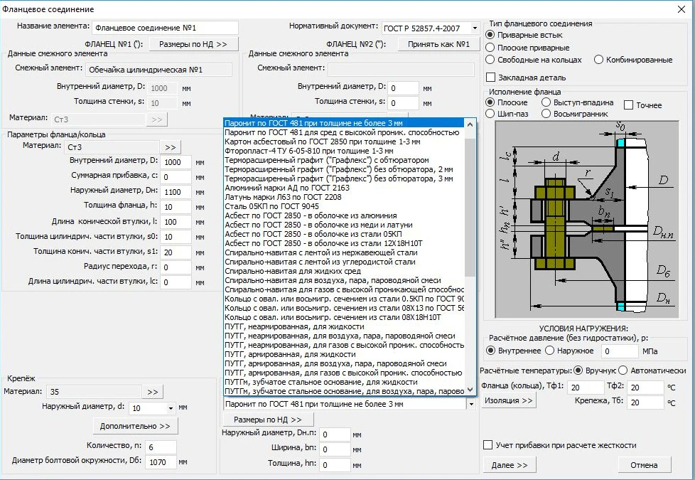
Task: Toggle Учет прибавки при расчете жесткости checkbox
Action: pyautogui.click(x=488, y=445)
